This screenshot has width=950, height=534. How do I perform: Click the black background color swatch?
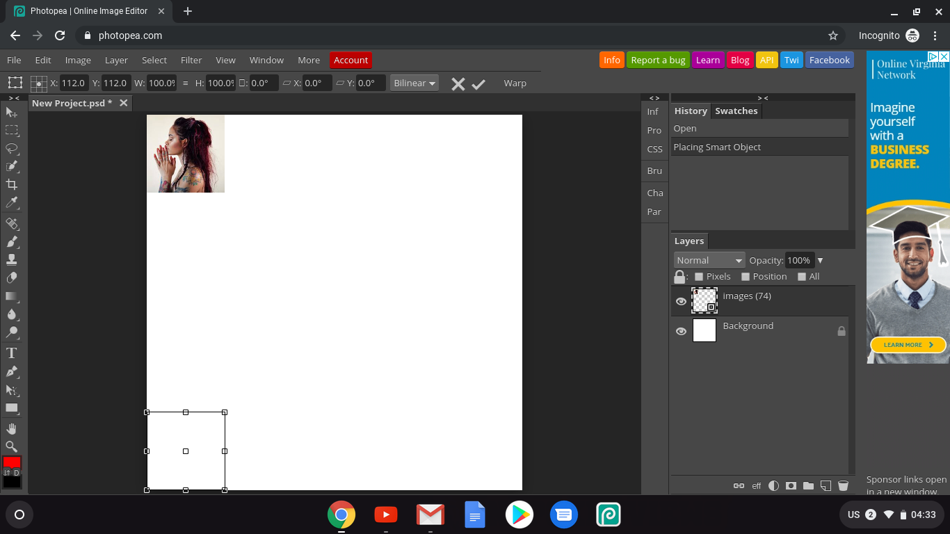(12, 482)
